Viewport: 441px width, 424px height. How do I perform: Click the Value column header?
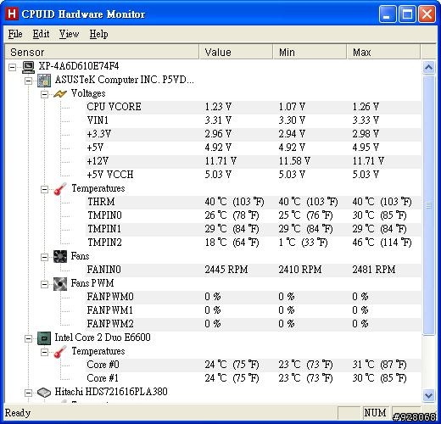coord(236,52)
